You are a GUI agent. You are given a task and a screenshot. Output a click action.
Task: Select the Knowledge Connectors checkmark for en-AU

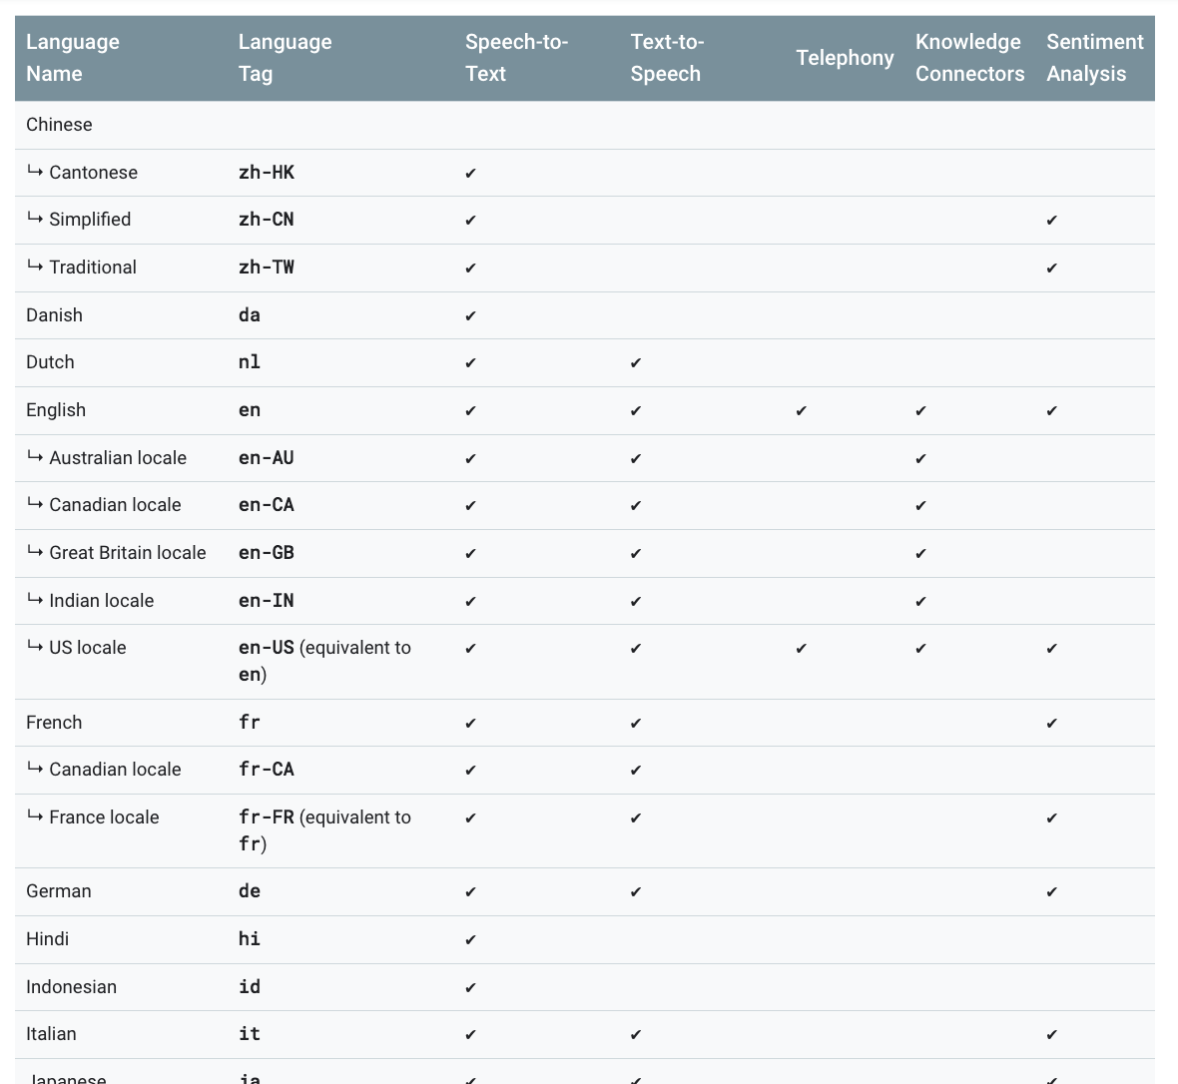[919, 458]
